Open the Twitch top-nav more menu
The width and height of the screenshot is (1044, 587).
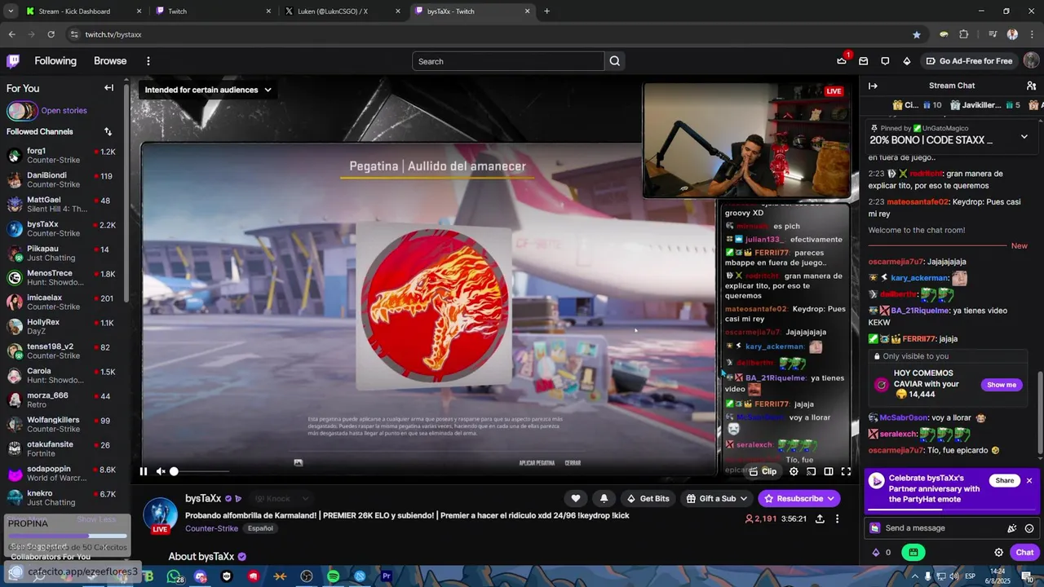coord(148,61)
